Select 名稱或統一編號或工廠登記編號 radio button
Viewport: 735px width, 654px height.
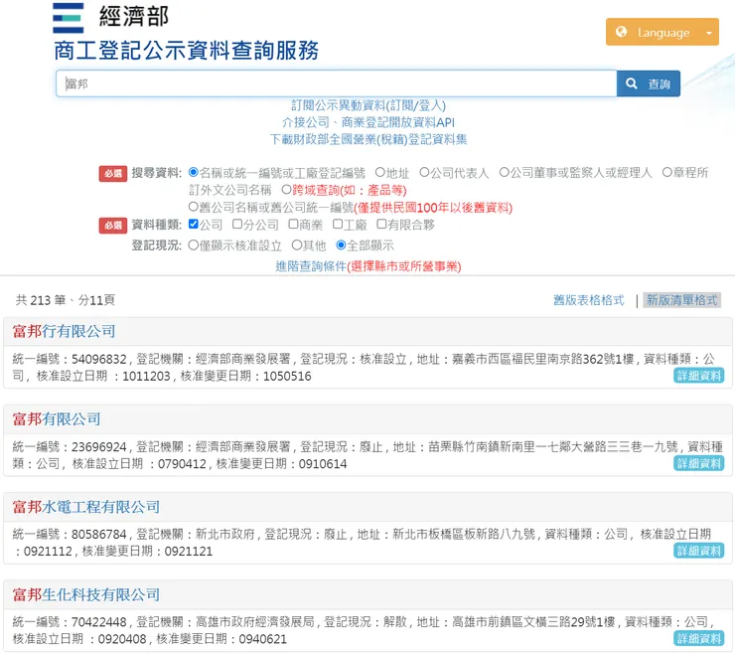point(193,172)
